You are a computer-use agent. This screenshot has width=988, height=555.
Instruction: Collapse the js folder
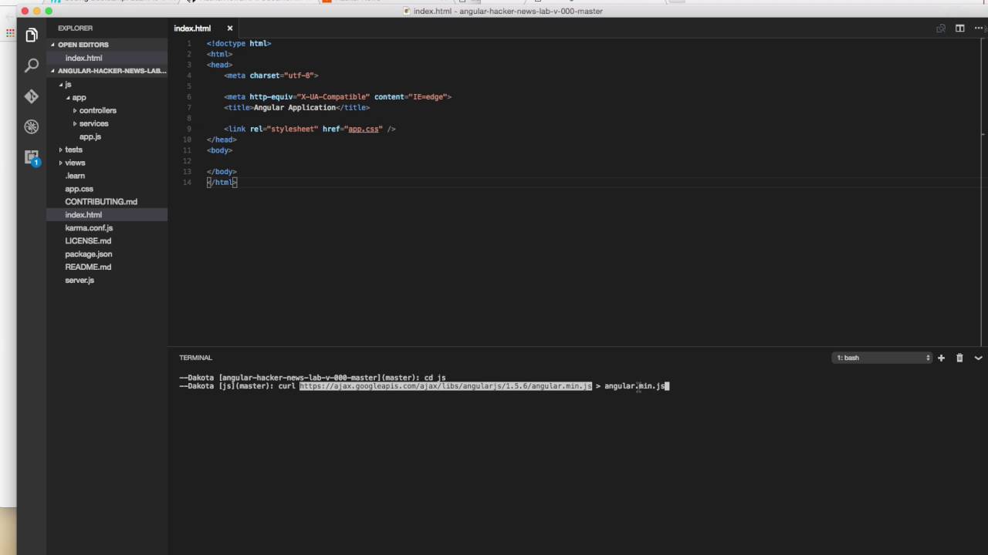(68, 84)
